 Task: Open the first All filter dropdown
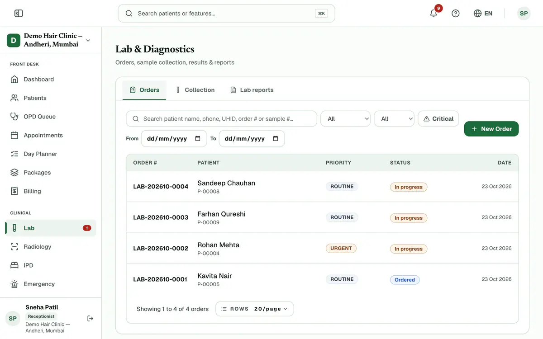pos(346,119)
